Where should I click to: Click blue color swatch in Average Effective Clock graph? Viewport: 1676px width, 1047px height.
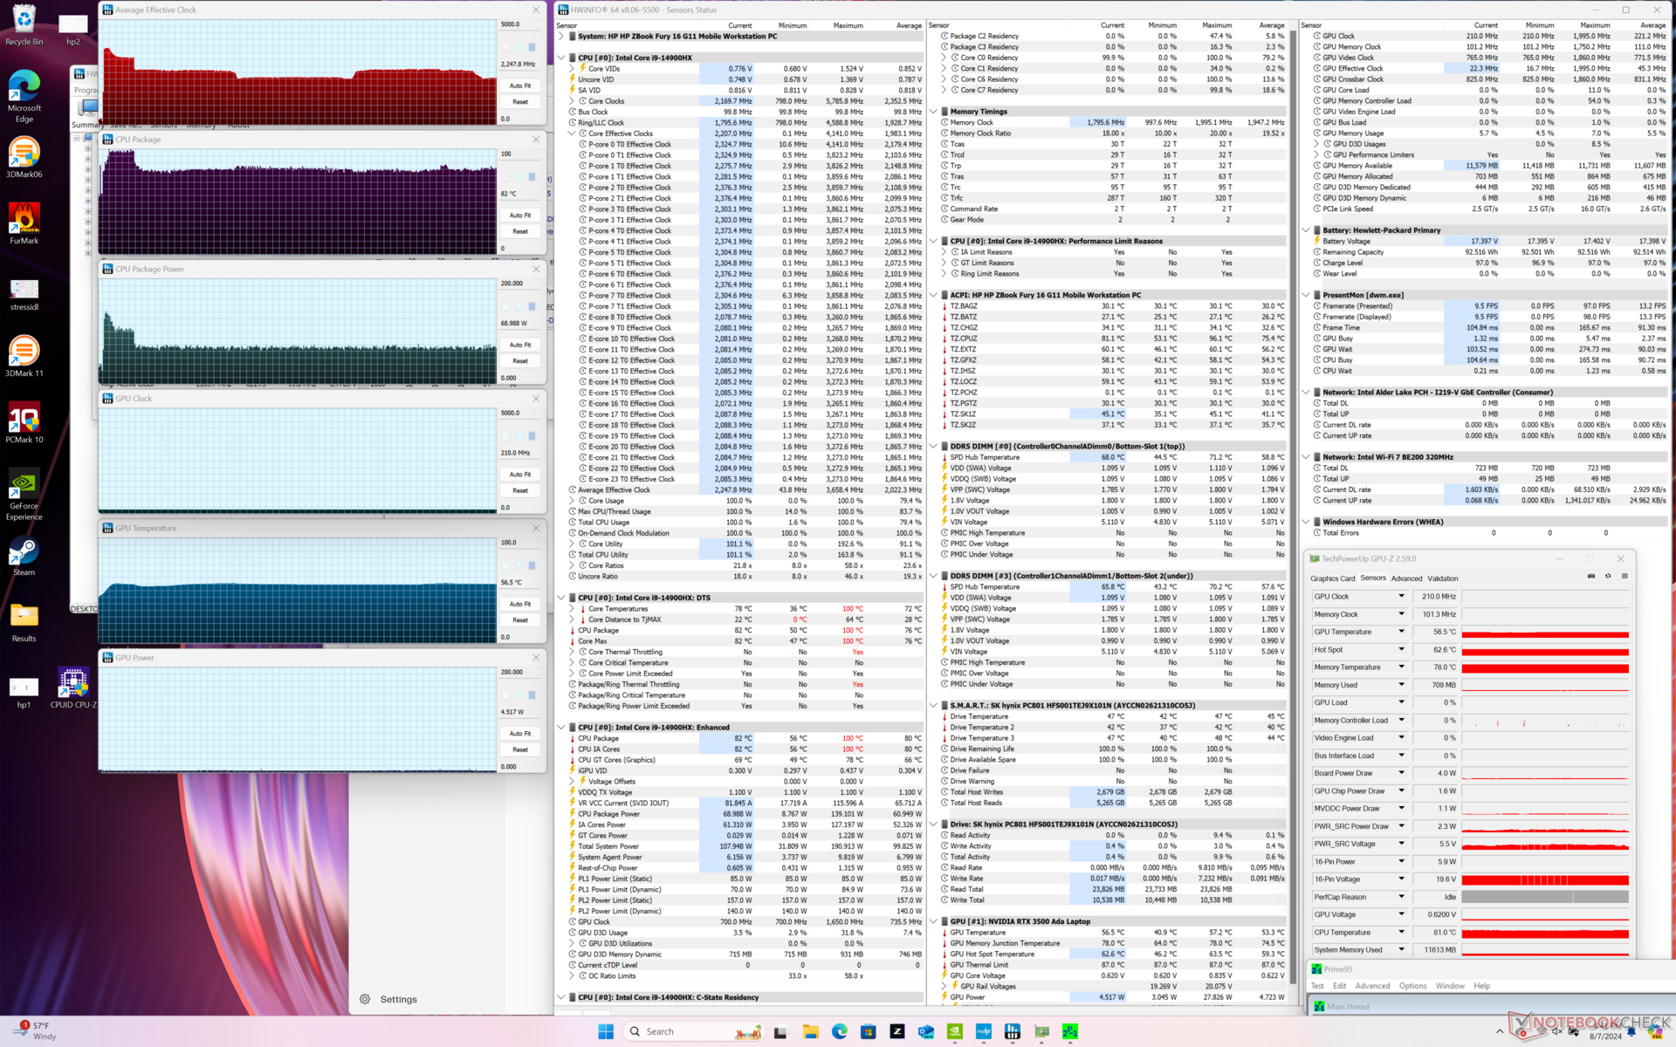tap(532, 47)
